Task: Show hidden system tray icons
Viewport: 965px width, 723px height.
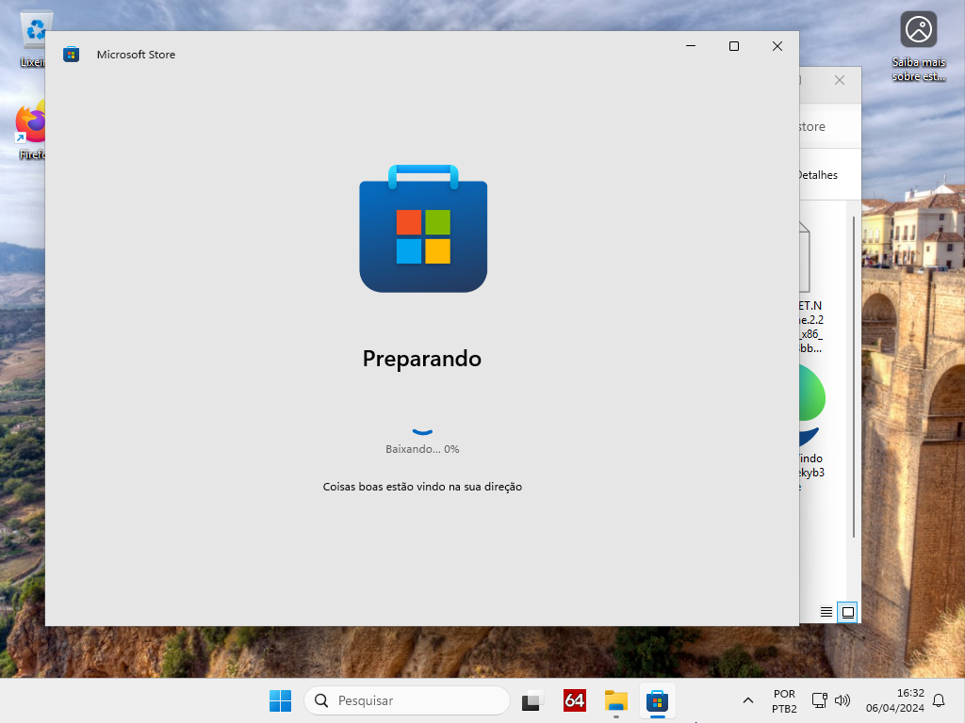Action: pyautogui.click(x=747, y=700)
